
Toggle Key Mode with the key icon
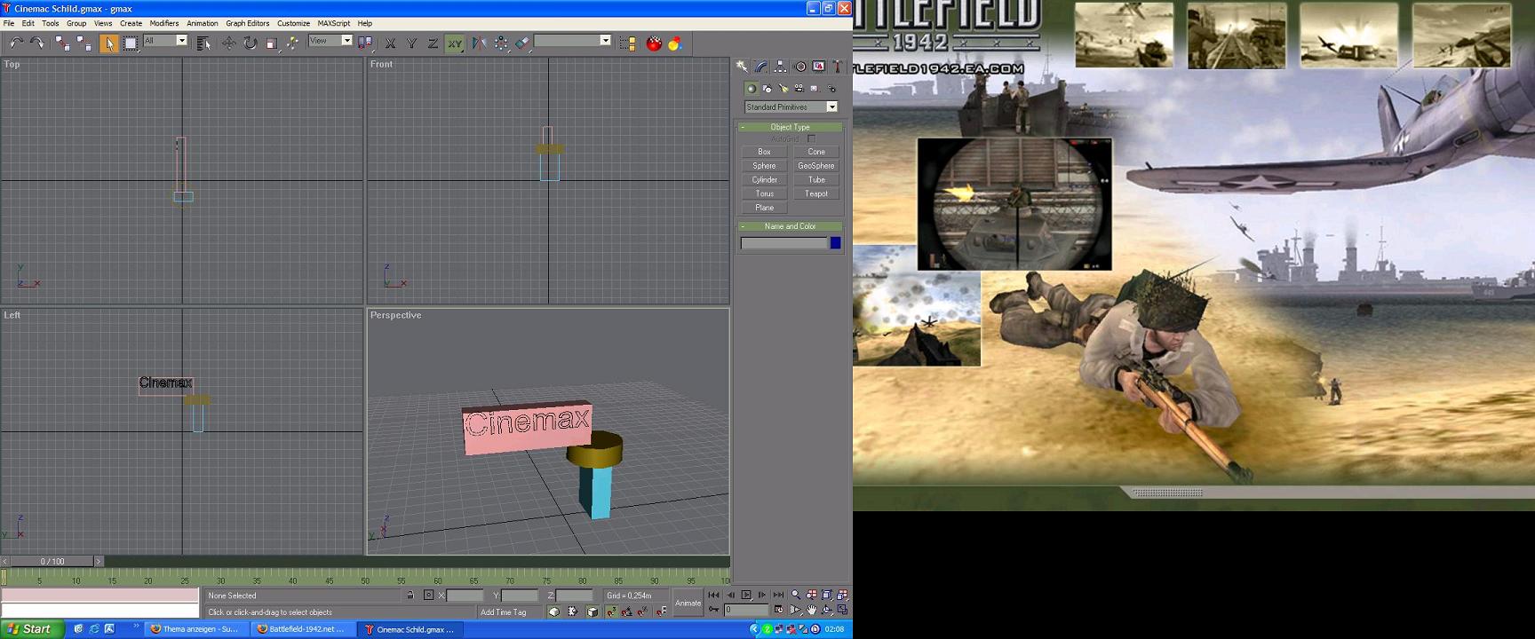click(713, 610)
